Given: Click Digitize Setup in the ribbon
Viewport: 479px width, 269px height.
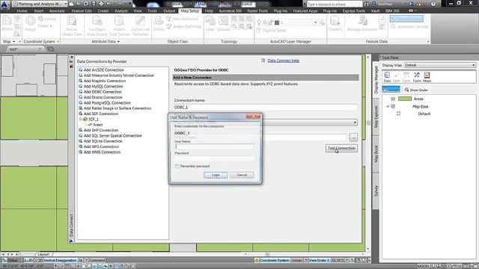Looking at the screenshot, I should click(271, 30).
